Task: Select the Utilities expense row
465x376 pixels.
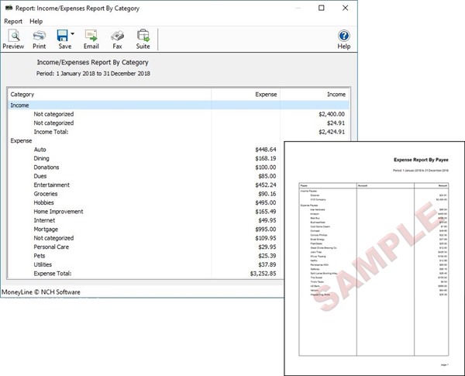Action: pos(146,264)
